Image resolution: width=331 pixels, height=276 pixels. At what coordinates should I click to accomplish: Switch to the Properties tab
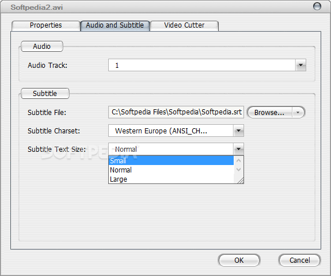(x=46, y=26)
